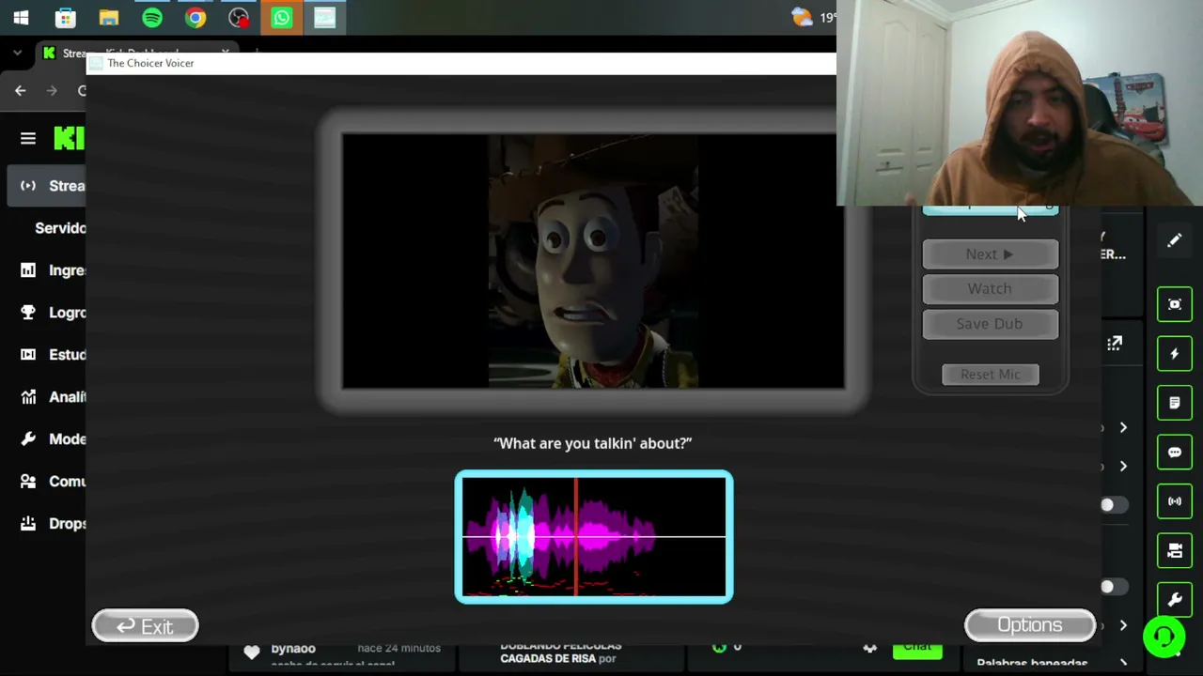The width and height of the screenshot is (1203, 676).
Task: Open Chrome's tab search chevron
Action: coord(17,54)
